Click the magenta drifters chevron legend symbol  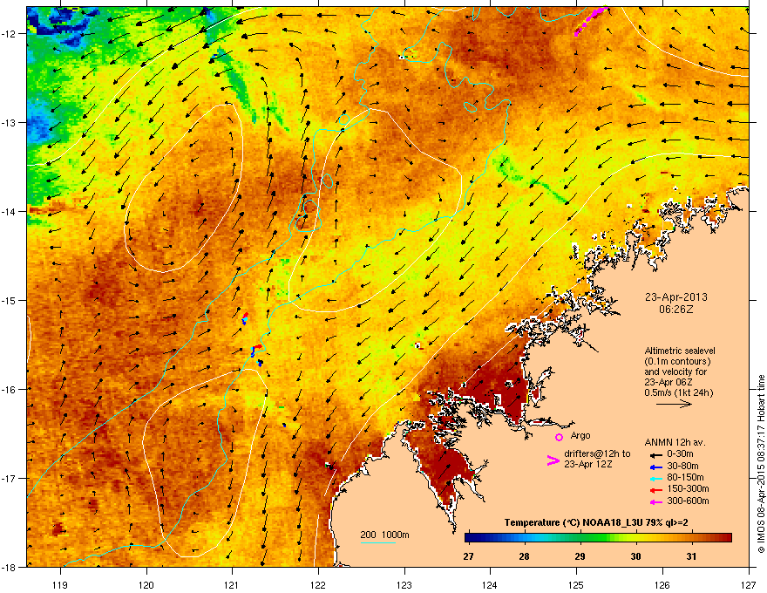coord(553,460)
